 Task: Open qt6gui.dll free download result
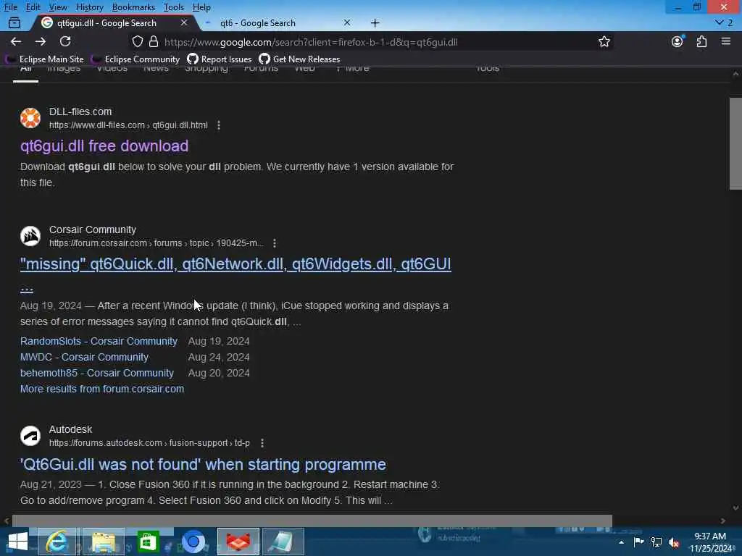click(104, 146)
